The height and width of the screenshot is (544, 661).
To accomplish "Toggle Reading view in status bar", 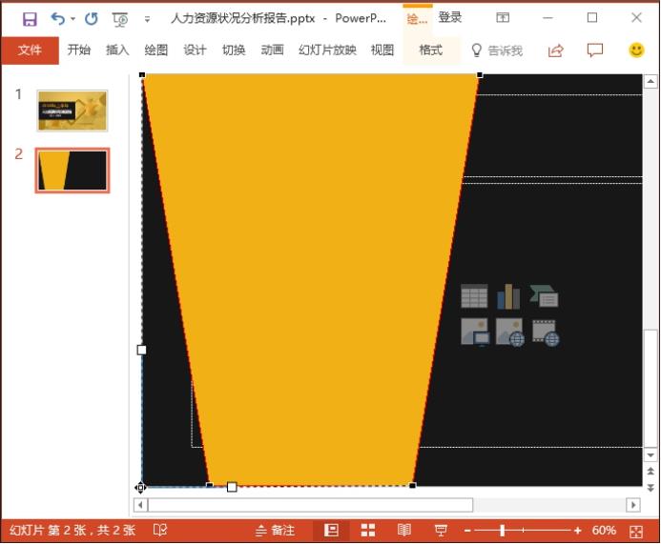I will pos(404,530).
